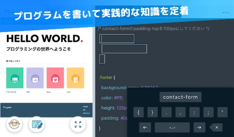The height and width of the screenshot is (137, 234).
Task: Click the second wider code input box
Action: click(x=124, y=49)
